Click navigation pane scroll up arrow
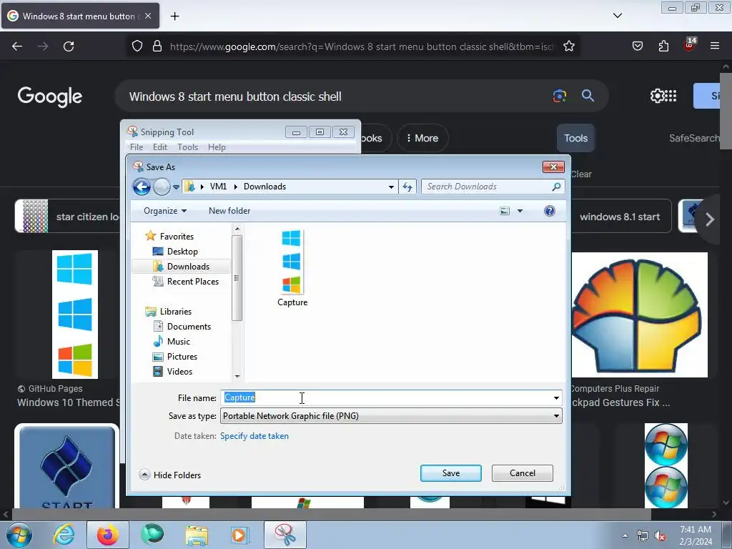The width and height of the screenshot is (732, 549). pos(237,229)
